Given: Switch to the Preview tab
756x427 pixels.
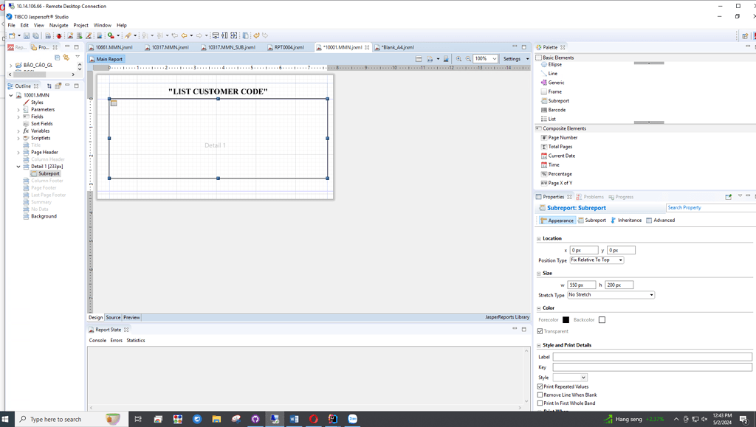Looking at the screenshot, I should (x=131, y=318).
